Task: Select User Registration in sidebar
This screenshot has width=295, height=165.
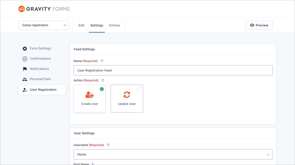Action: pos(42,90)
